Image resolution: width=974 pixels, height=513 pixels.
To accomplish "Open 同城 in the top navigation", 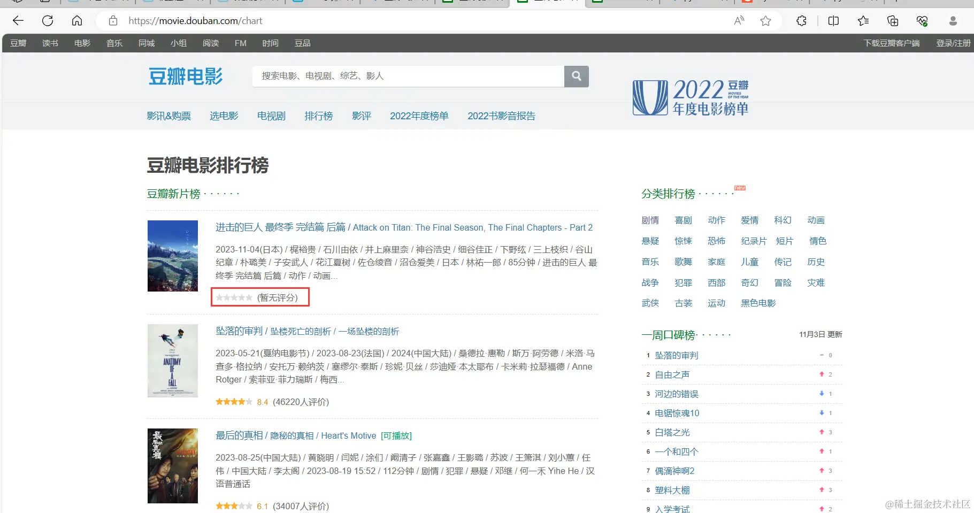I will tap(147, 43).
